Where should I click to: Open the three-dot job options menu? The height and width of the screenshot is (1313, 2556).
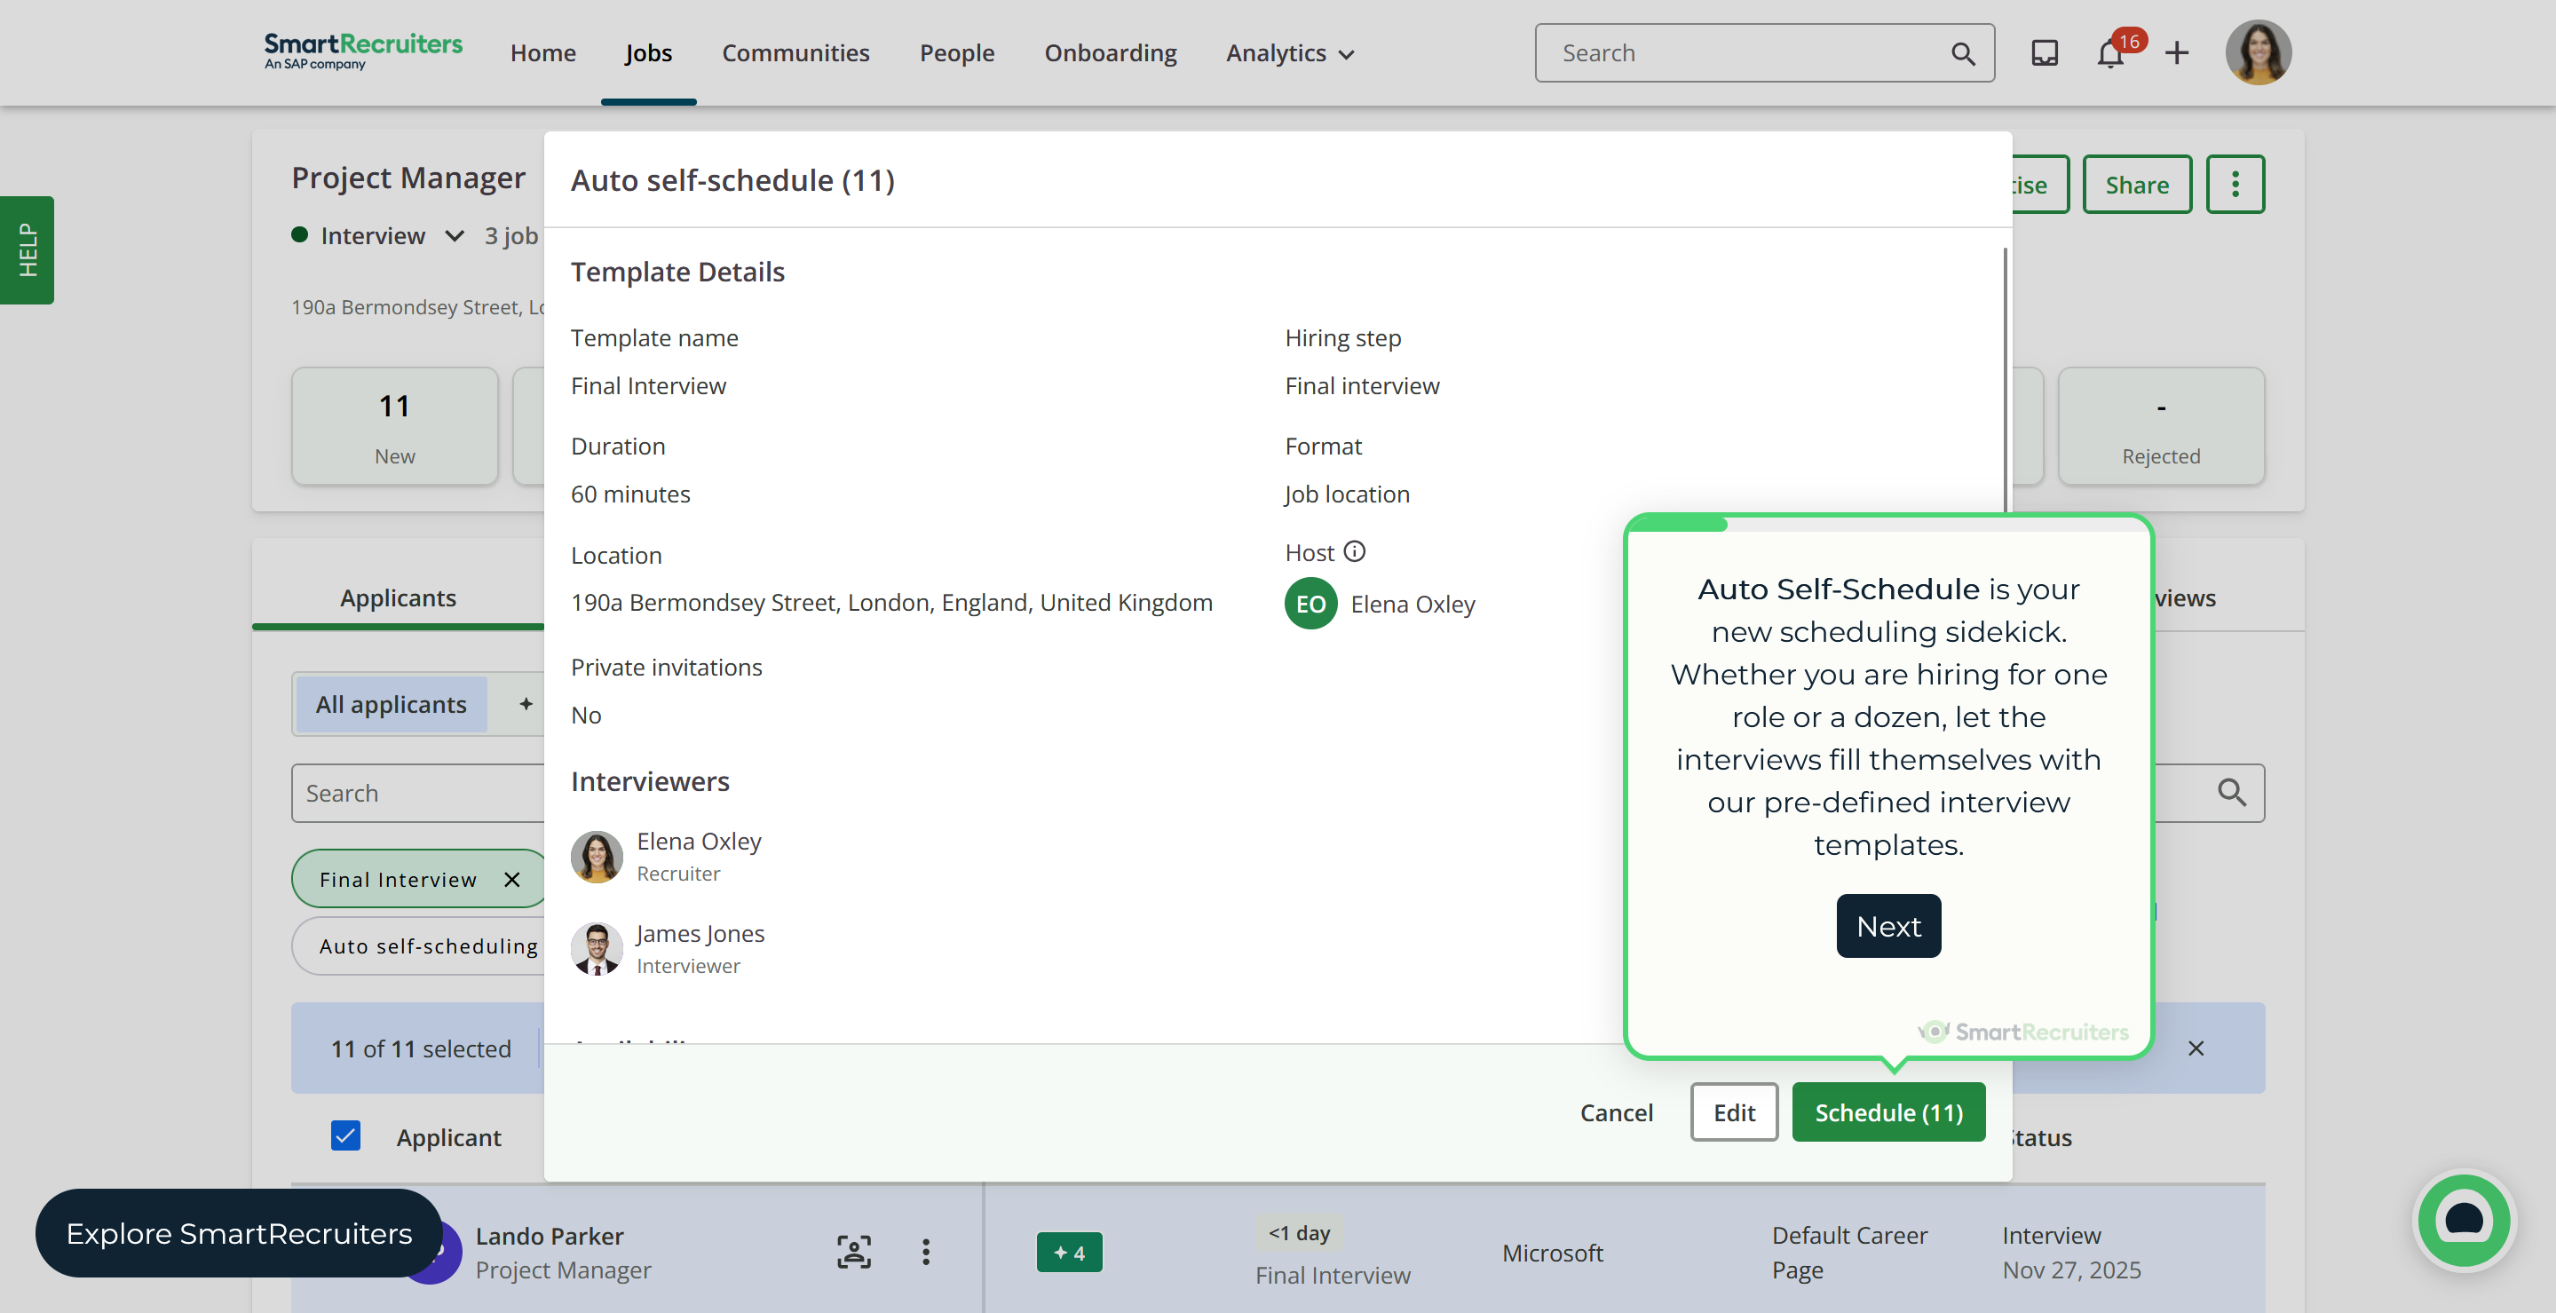click(2235, 185)
